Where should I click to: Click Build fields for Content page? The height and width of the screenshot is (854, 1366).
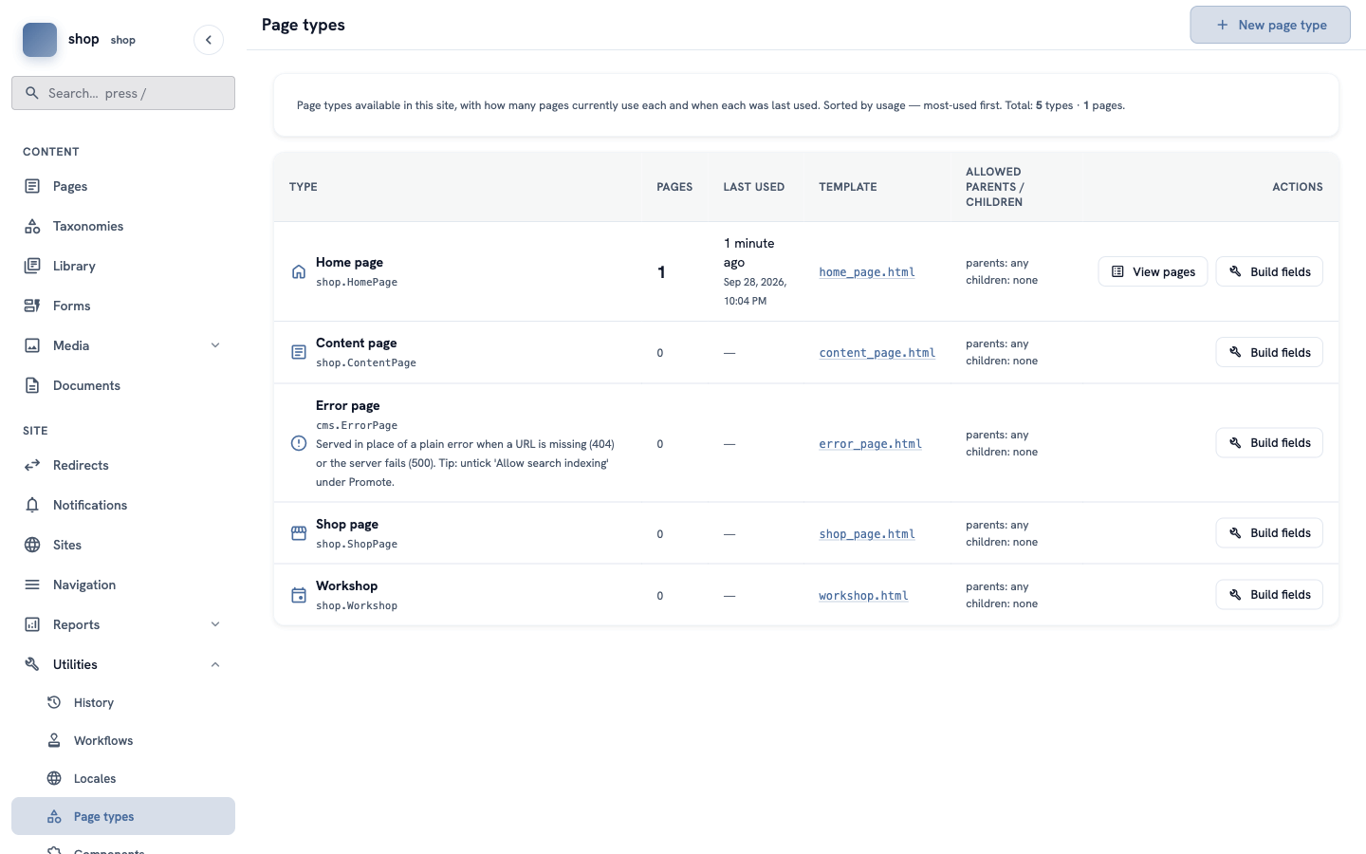click(x=1269, y=352)
